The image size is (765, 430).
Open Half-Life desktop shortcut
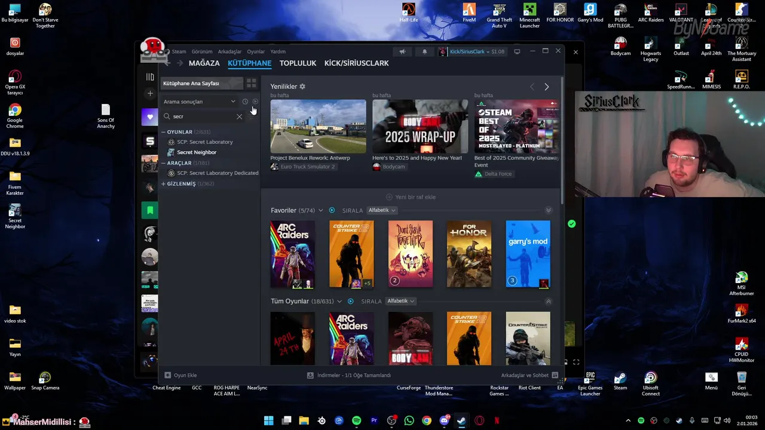409,13
